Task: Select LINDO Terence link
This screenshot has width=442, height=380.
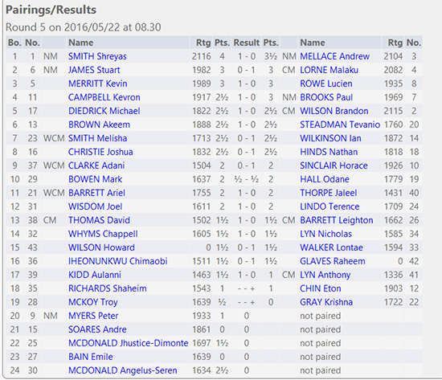Action: pos(329,206)
